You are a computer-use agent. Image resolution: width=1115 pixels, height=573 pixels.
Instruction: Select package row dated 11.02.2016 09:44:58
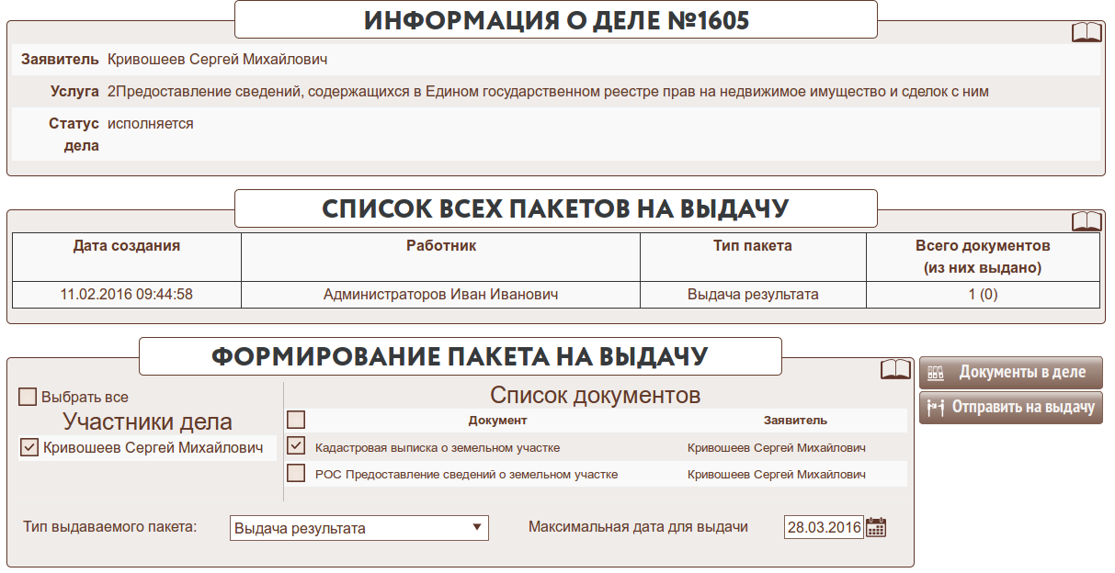[127, 295]
